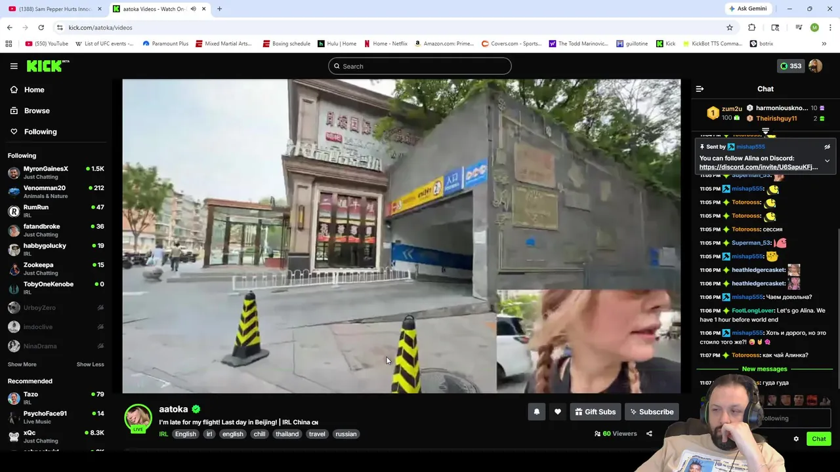
Task: Open offline NinaDrama channel
Action: pos(56,346)
